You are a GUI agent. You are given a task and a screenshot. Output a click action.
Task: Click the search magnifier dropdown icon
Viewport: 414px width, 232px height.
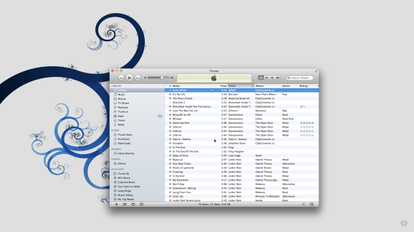point(289,78)
